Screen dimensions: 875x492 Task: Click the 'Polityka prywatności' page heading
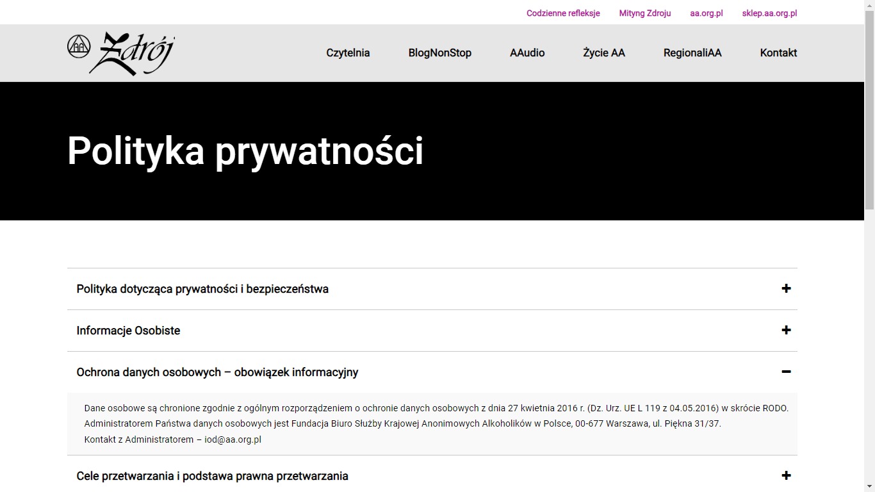(245, 151)
